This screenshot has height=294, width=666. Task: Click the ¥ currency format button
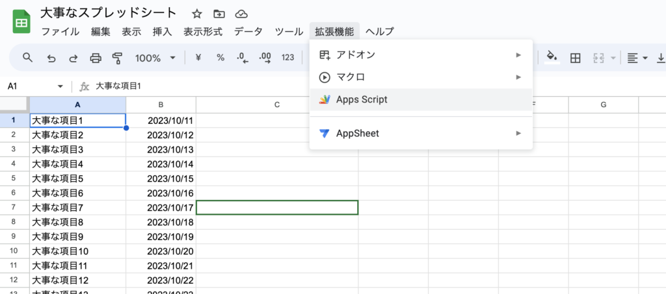tap(198, 58)
